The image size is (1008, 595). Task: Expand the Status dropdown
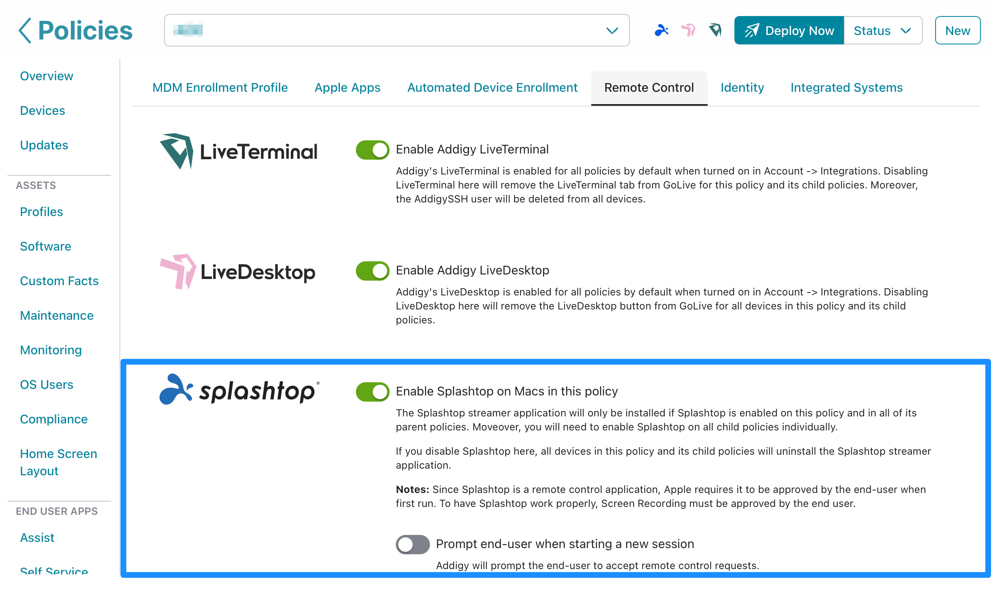click(883, 30)
